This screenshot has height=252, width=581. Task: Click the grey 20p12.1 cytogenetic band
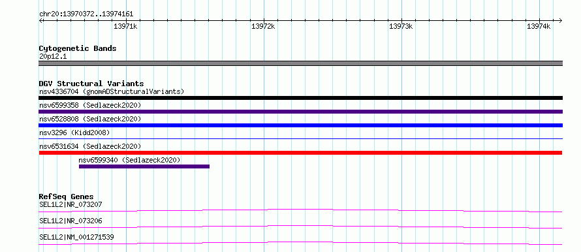(300, 63)
